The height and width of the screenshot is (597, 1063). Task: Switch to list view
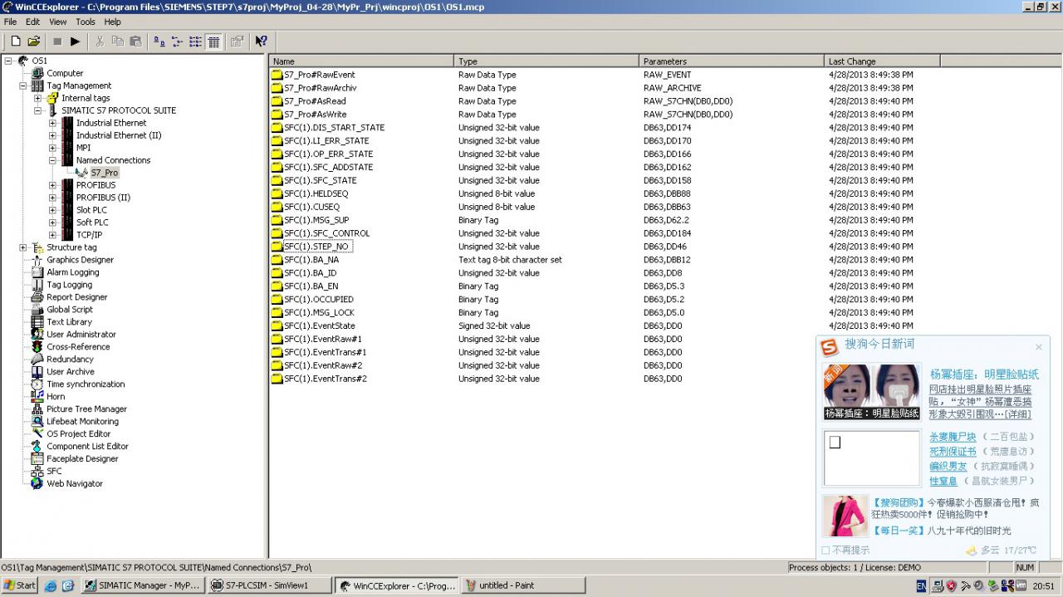point(195,42)
